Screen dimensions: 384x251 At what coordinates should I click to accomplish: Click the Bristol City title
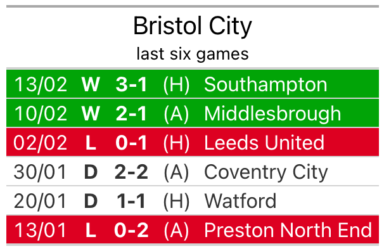tap(193, 26)
